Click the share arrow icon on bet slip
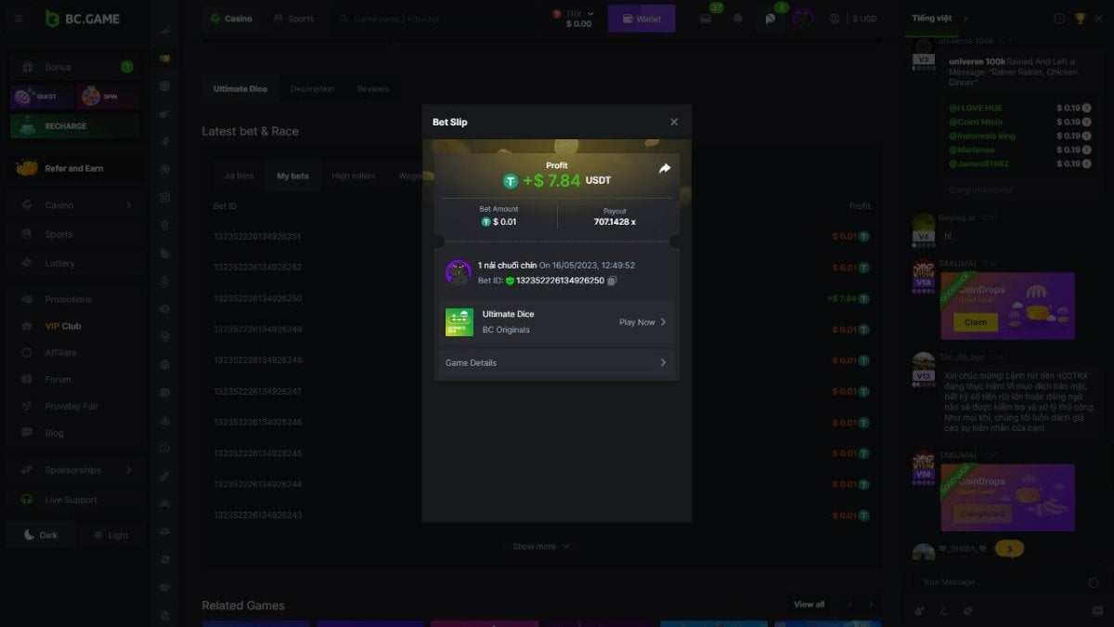The image size is (1114, 627). pyautogui.click(x=665, y=169)
